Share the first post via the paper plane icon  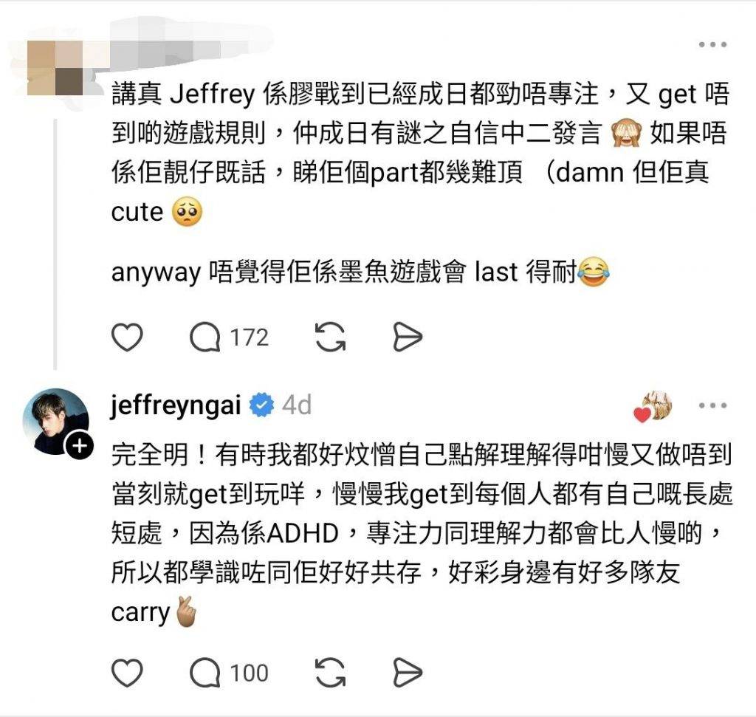pyautogui.click(x=408, y=337)
